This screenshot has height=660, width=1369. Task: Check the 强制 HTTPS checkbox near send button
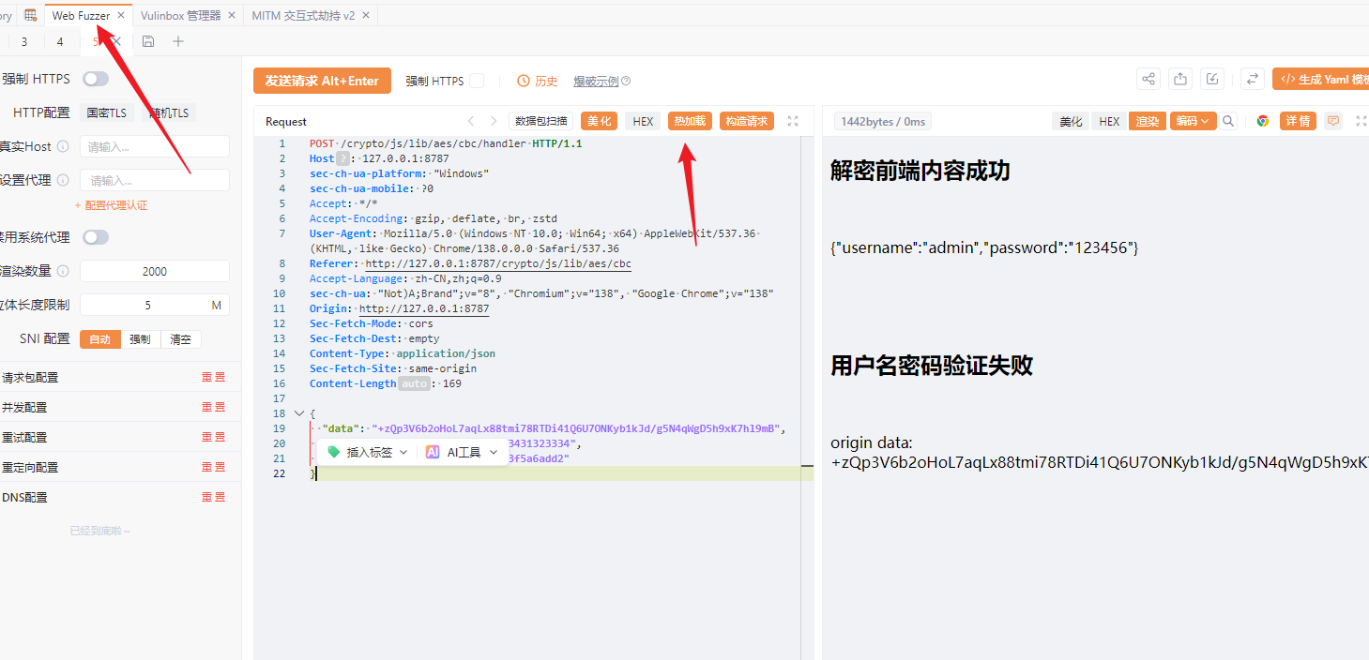coord(477,81)
